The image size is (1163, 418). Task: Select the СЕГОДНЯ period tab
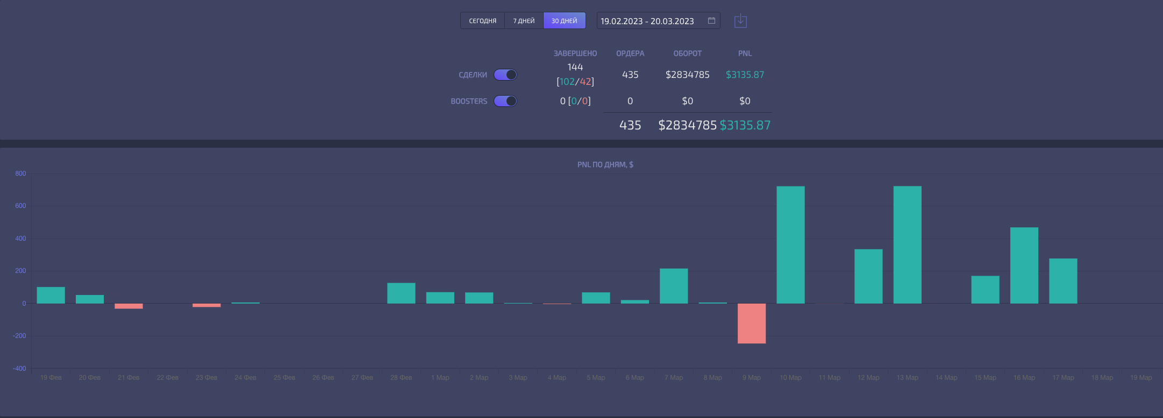click(483, 20)
